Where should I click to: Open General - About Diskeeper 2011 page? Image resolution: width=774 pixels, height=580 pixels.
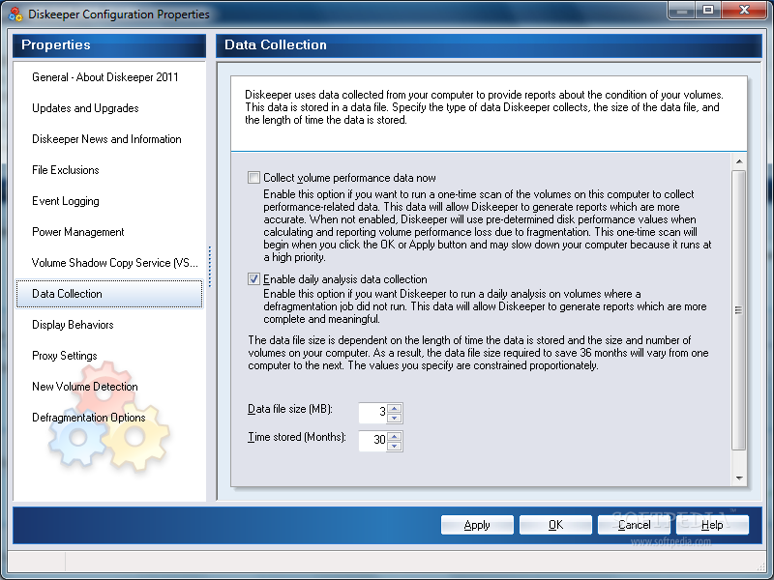105,77
